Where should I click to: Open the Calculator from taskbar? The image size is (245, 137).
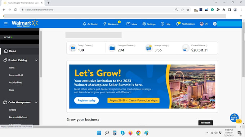point(115,133)
